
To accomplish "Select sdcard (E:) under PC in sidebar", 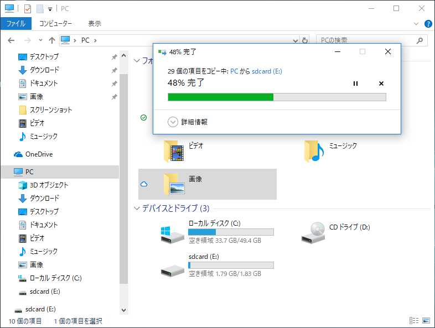I will click(45, 291).
